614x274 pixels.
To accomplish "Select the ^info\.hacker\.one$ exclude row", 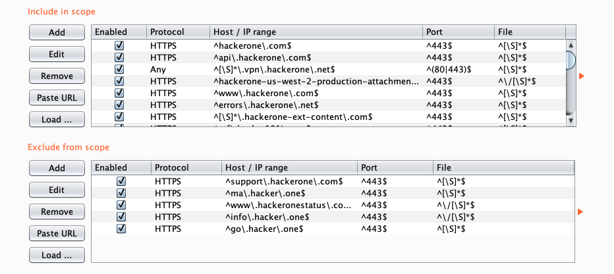I will coord(283,216).
